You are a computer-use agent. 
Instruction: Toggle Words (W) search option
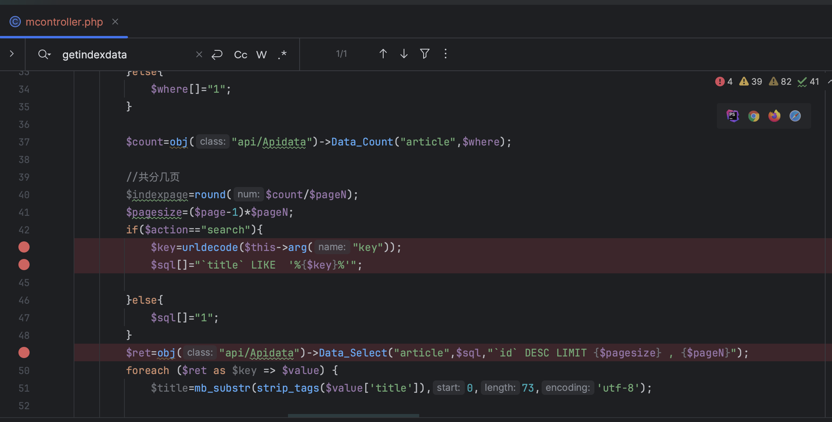[261, 55]
